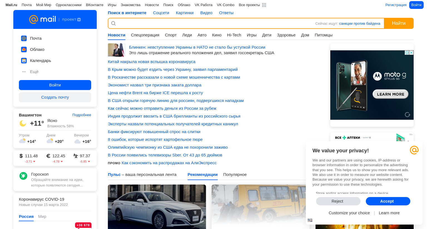The width and height of the screenshot is (427, 229).
Task: Close the moto g advertisement
Action: [x=411, y=53]
